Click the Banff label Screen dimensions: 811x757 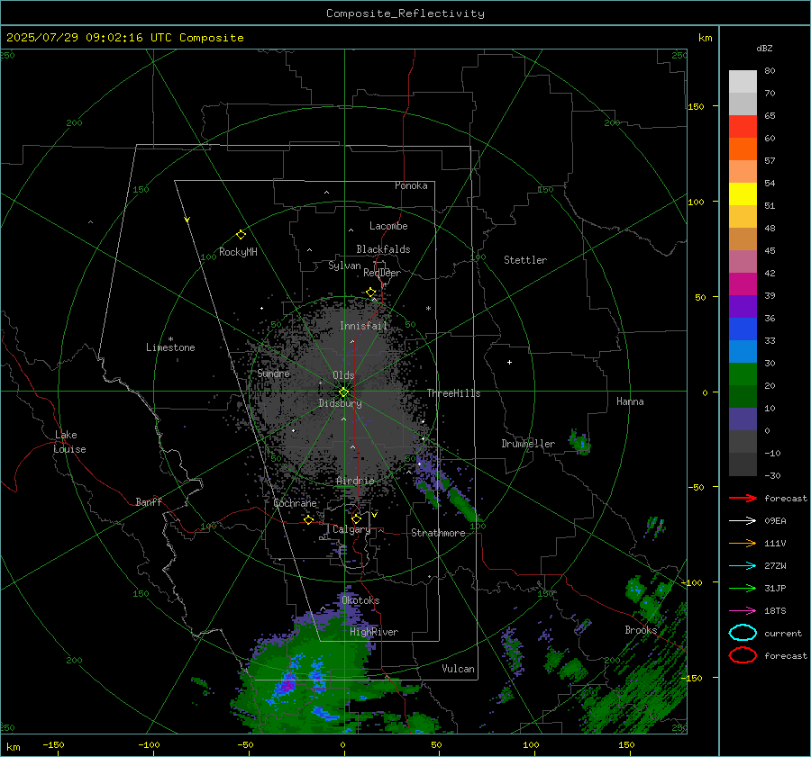[149, 501]
